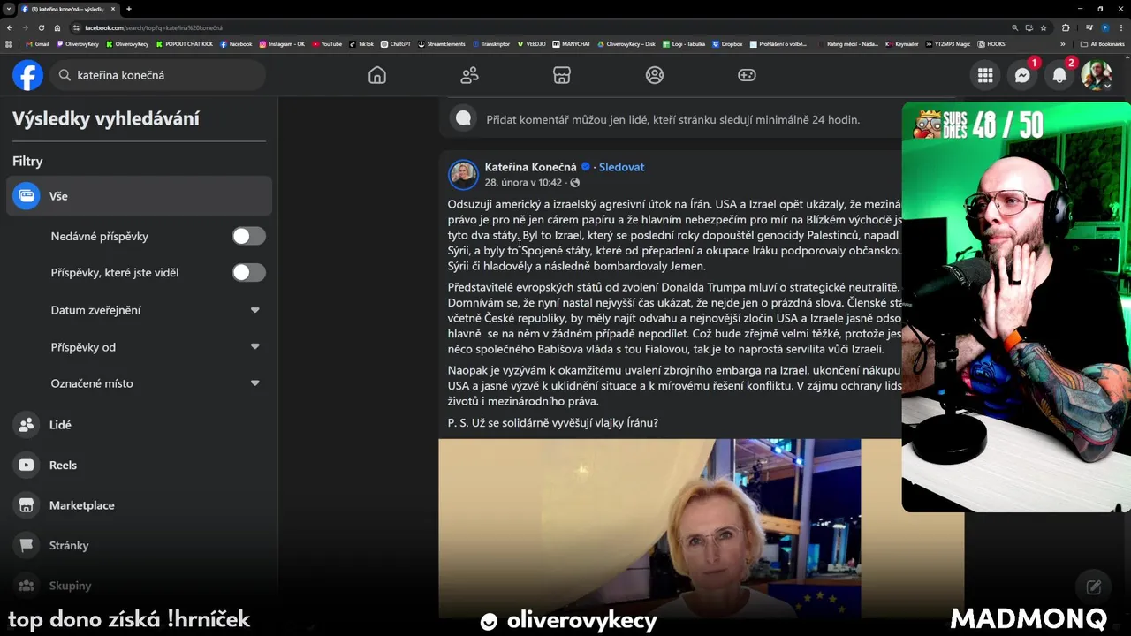Open a new browser tab

click(129, 9)
